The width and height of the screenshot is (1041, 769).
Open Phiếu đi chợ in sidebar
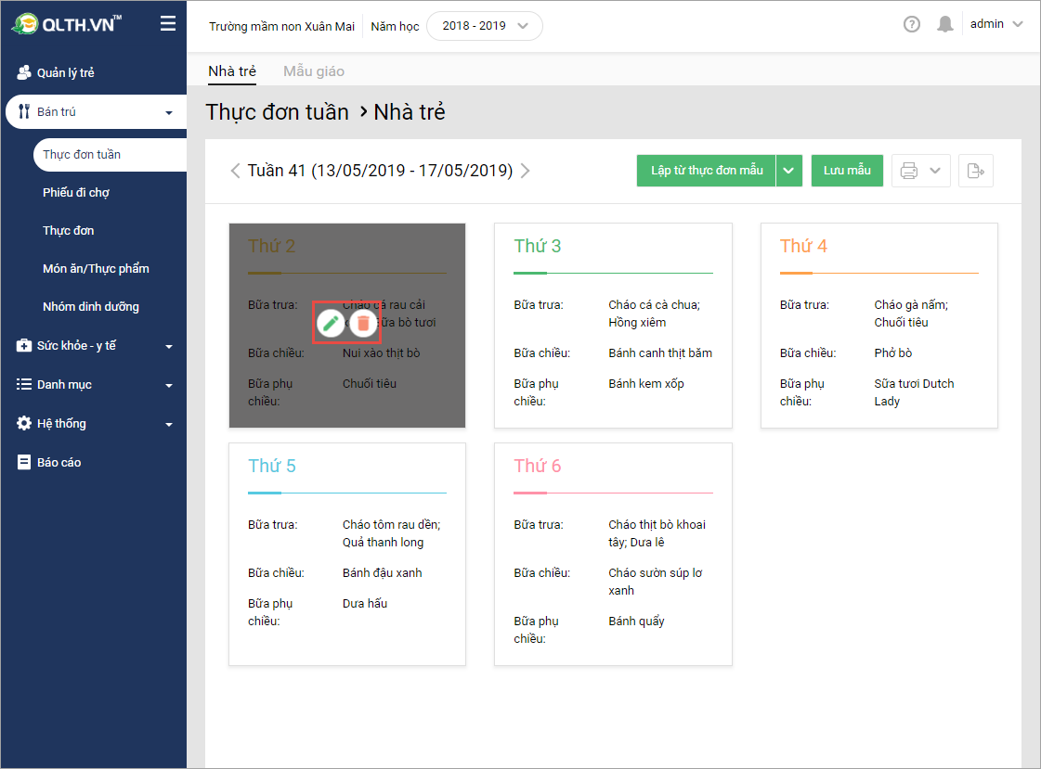pyautogui.click(x=76, y=192)
